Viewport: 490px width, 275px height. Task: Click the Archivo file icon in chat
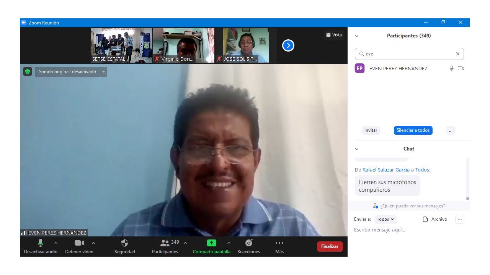click(425, 219)
